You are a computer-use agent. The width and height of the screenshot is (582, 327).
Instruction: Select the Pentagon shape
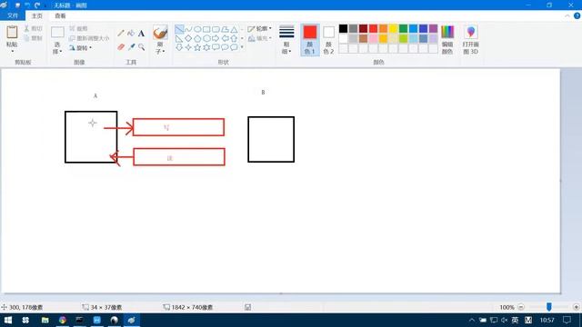(197, 38)
